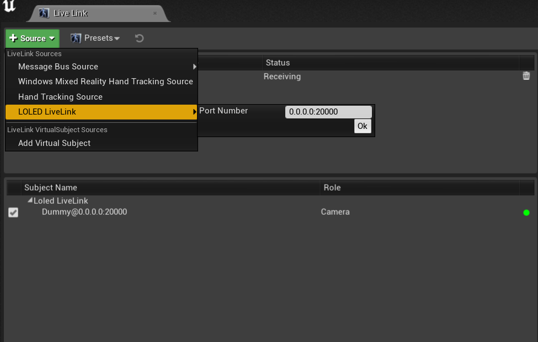The height and width of the screenshot is (342, 538).
Task: Click the Presets figure icon
Action: [x=76, y=38]
